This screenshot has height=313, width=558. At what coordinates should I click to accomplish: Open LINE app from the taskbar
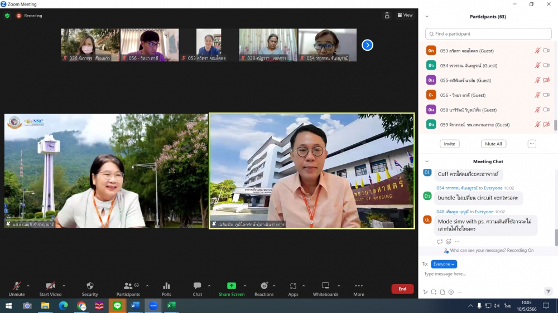(117, 306)
